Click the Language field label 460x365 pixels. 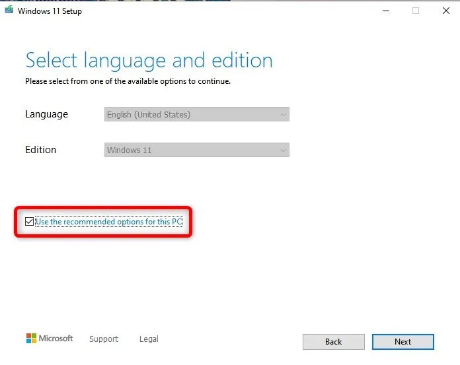(x=46, y=114)
